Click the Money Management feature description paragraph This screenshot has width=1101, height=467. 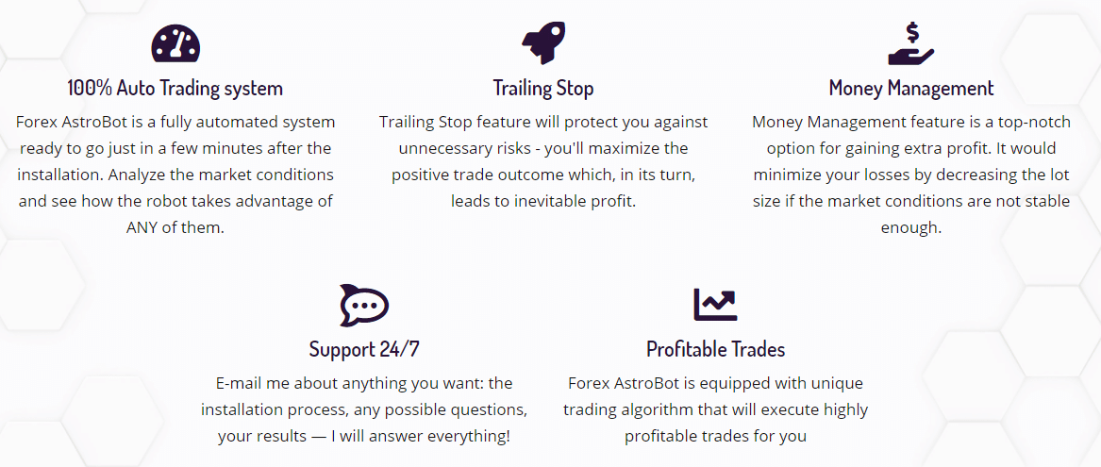[x=911, y=175]
